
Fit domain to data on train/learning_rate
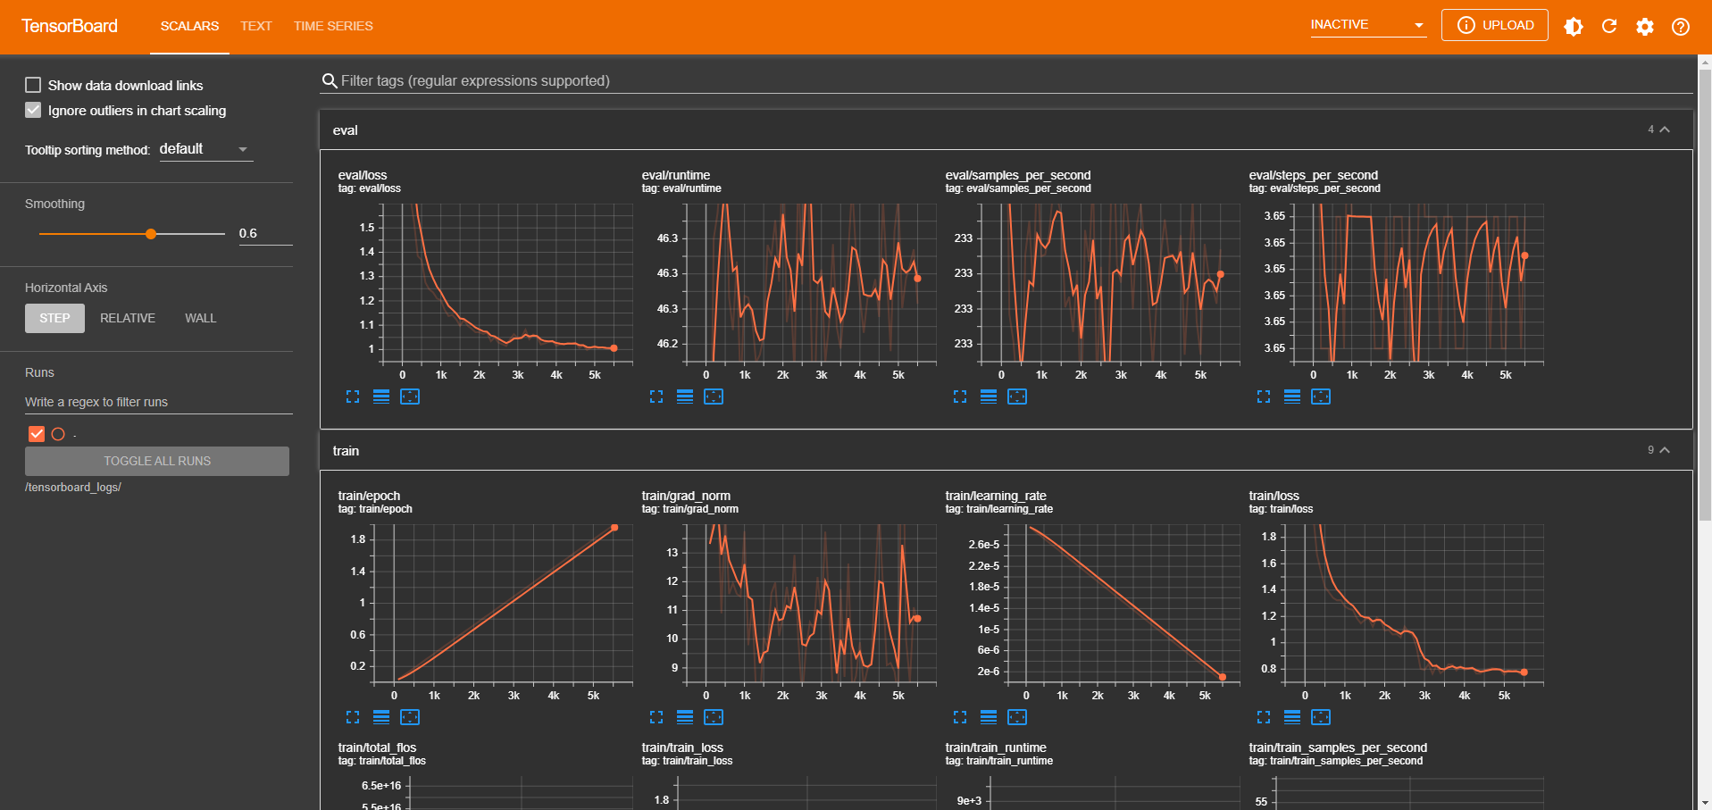point(1017,717)
